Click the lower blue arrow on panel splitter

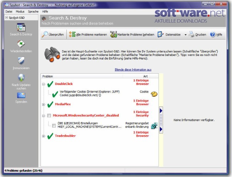pyautogui.click(x=161, y=129)
